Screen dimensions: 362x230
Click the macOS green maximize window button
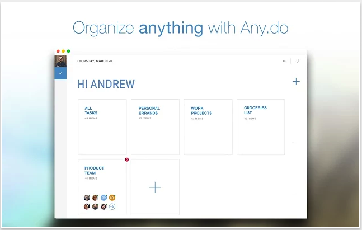[69, 51]
